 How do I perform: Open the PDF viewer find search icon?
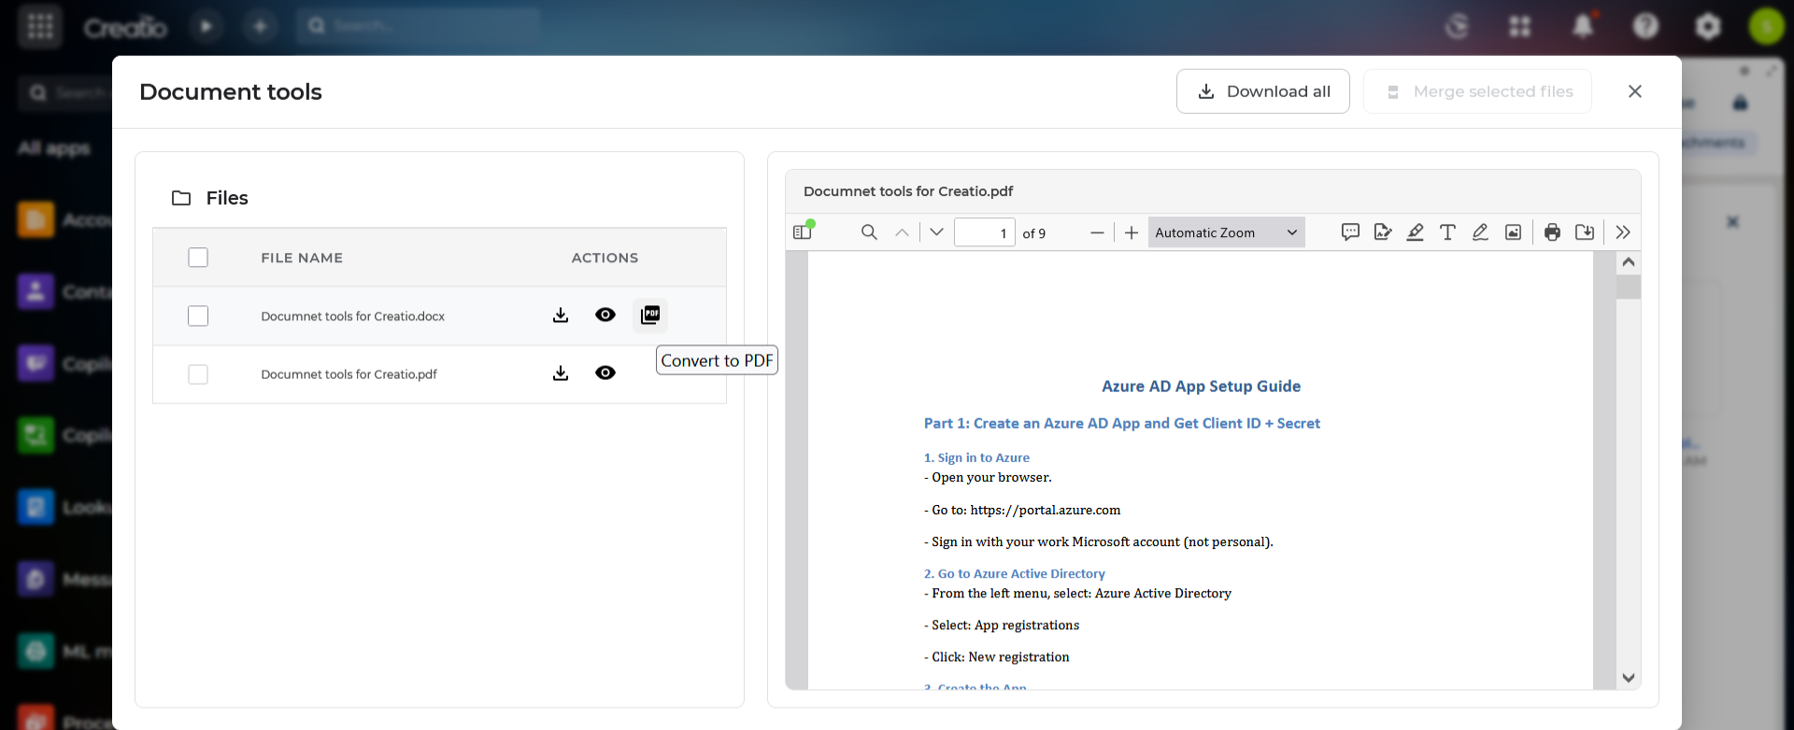[869, 232]
